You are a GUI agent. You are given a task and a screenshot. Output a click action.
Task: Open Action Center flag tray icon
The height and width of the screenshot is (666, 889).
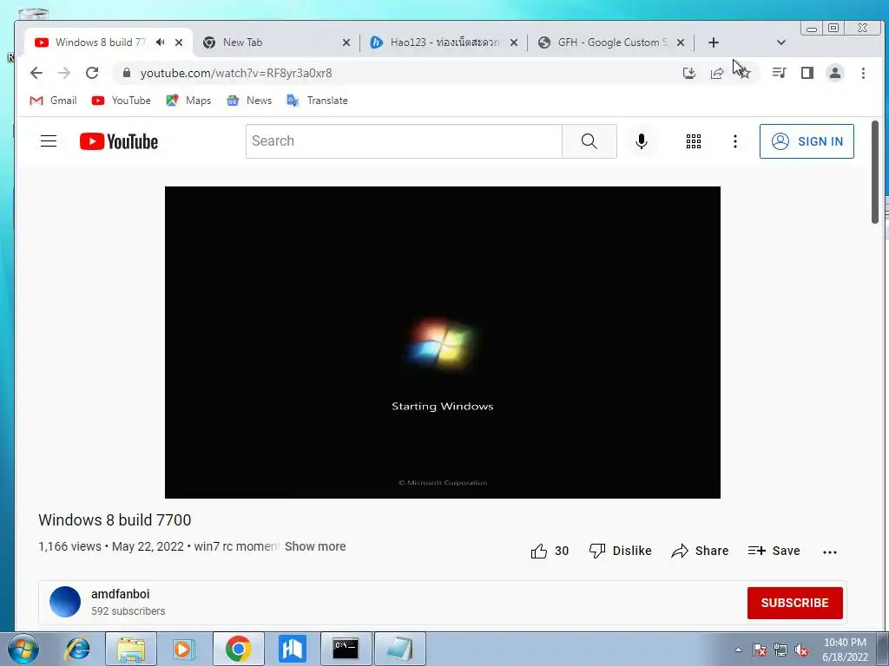[760, 650]
